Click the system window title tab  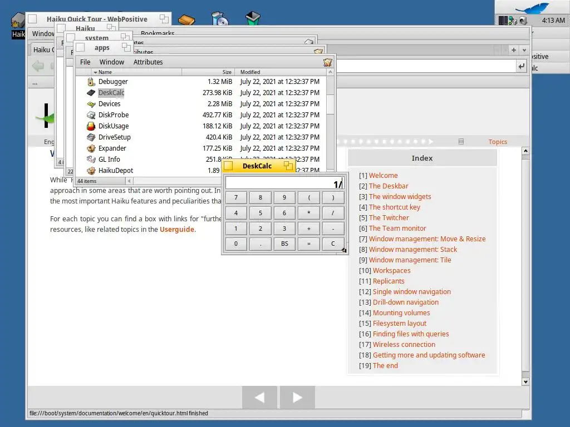[97, 38]
